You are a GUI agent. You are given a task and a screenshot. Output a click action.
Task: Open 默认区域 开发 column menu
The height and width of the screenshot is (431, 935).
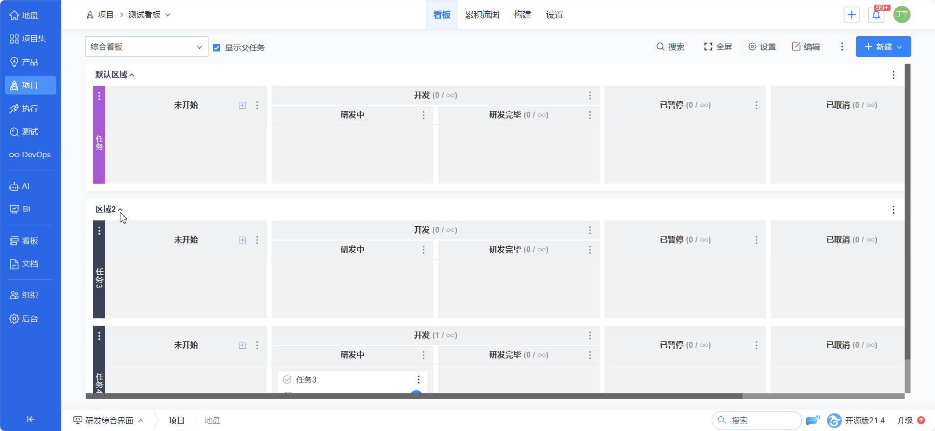(590, 96)
